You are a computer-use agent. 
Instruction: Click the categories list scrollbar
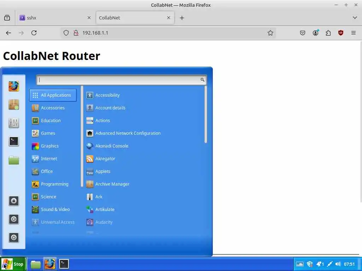coord(82,136)
